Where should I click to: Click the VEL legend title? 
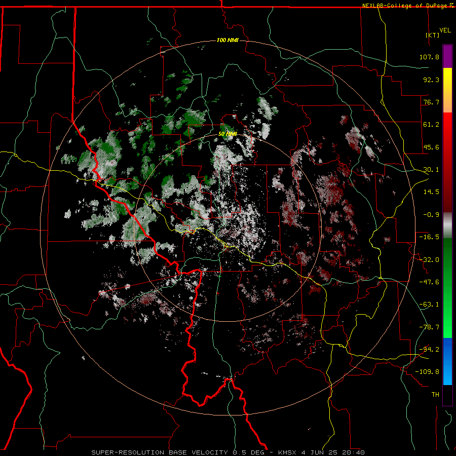pos(445,30)
